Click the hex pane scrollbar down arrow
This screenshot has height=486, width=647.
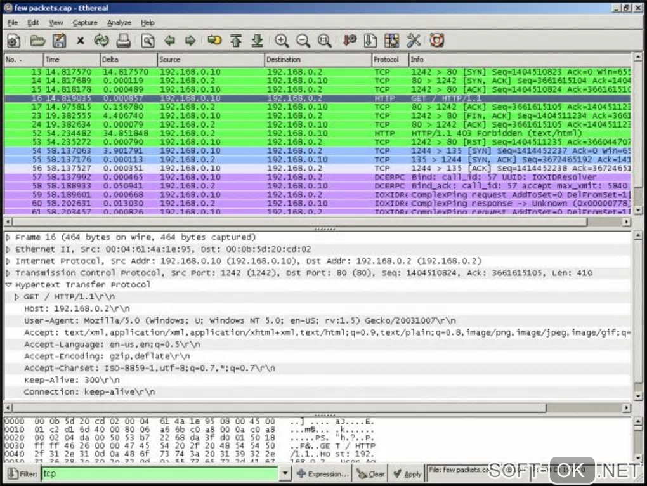pyautogui.click(x=638, y=458)
